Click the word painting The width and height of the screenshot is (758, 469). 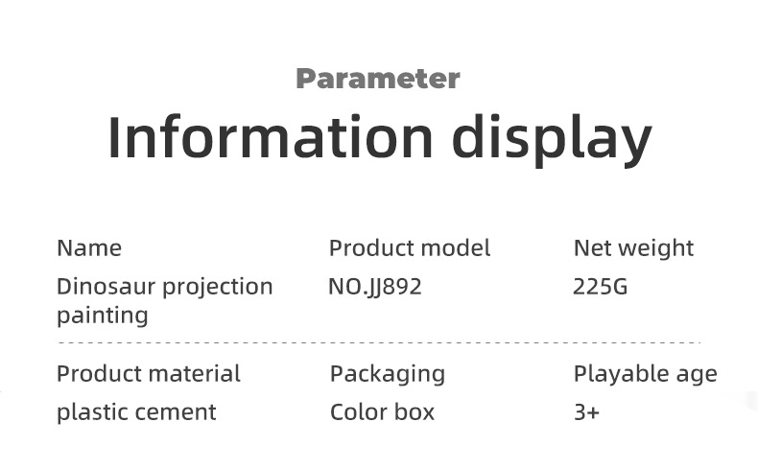pyautogui.click(x=103, y=317)
